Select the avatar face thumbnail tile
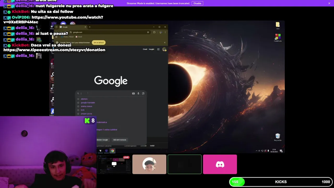334x188 pixels. click(149, 164)
